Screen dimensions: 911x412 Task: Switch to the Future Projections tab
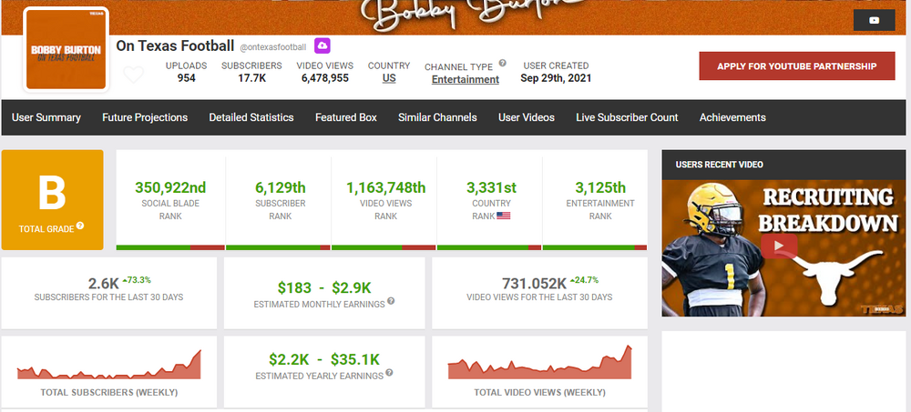click(x=145, y=117)
